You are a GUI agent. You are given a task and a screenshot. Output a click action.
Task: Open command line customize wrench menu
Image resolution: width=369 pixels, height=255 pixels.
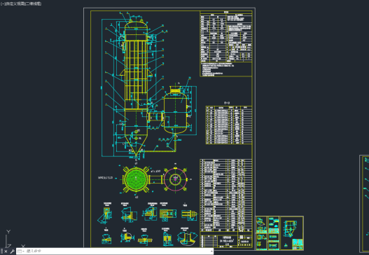point(12,251)
